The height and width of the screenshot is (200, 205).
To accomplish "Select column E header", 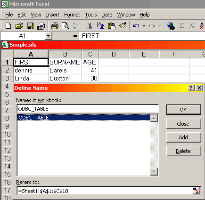I will (x=144, y=54).
